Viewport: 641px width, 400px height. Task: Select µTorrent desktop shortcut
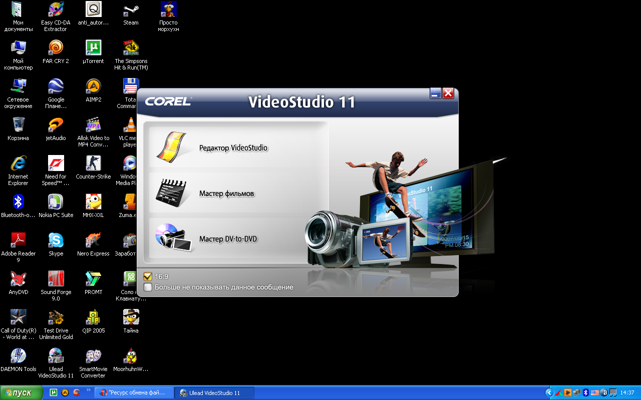93,52
